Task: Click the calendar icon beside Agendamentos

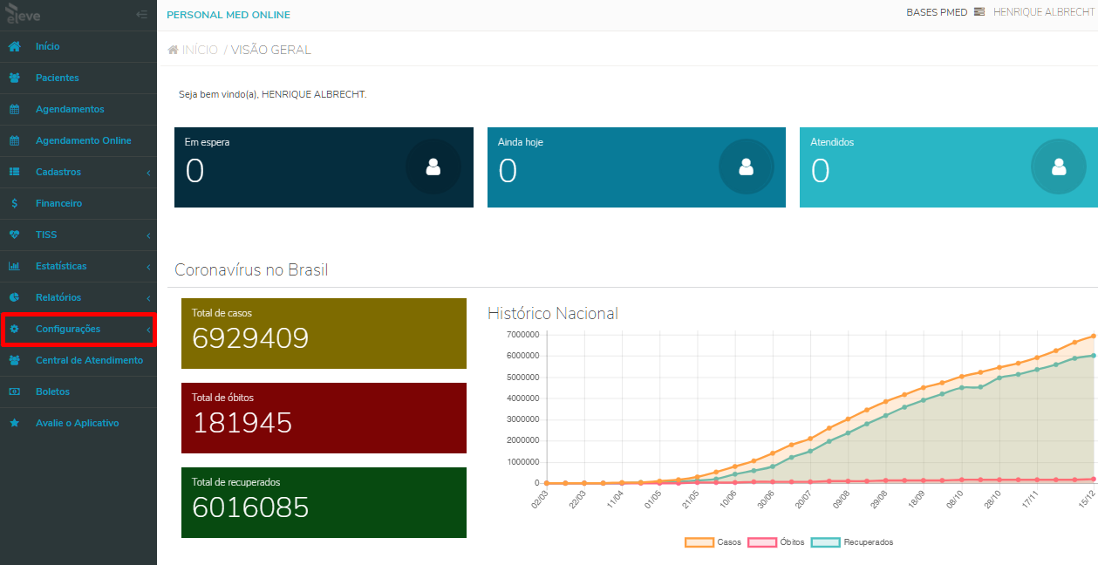Action: click(14, 109)
